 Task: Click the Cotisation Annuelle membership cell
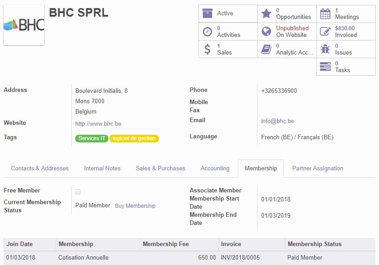[83, 257]
